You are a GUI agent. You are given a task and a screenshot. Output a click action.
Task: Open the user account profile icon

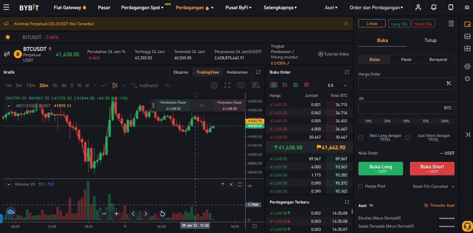[x=418, y=7]
